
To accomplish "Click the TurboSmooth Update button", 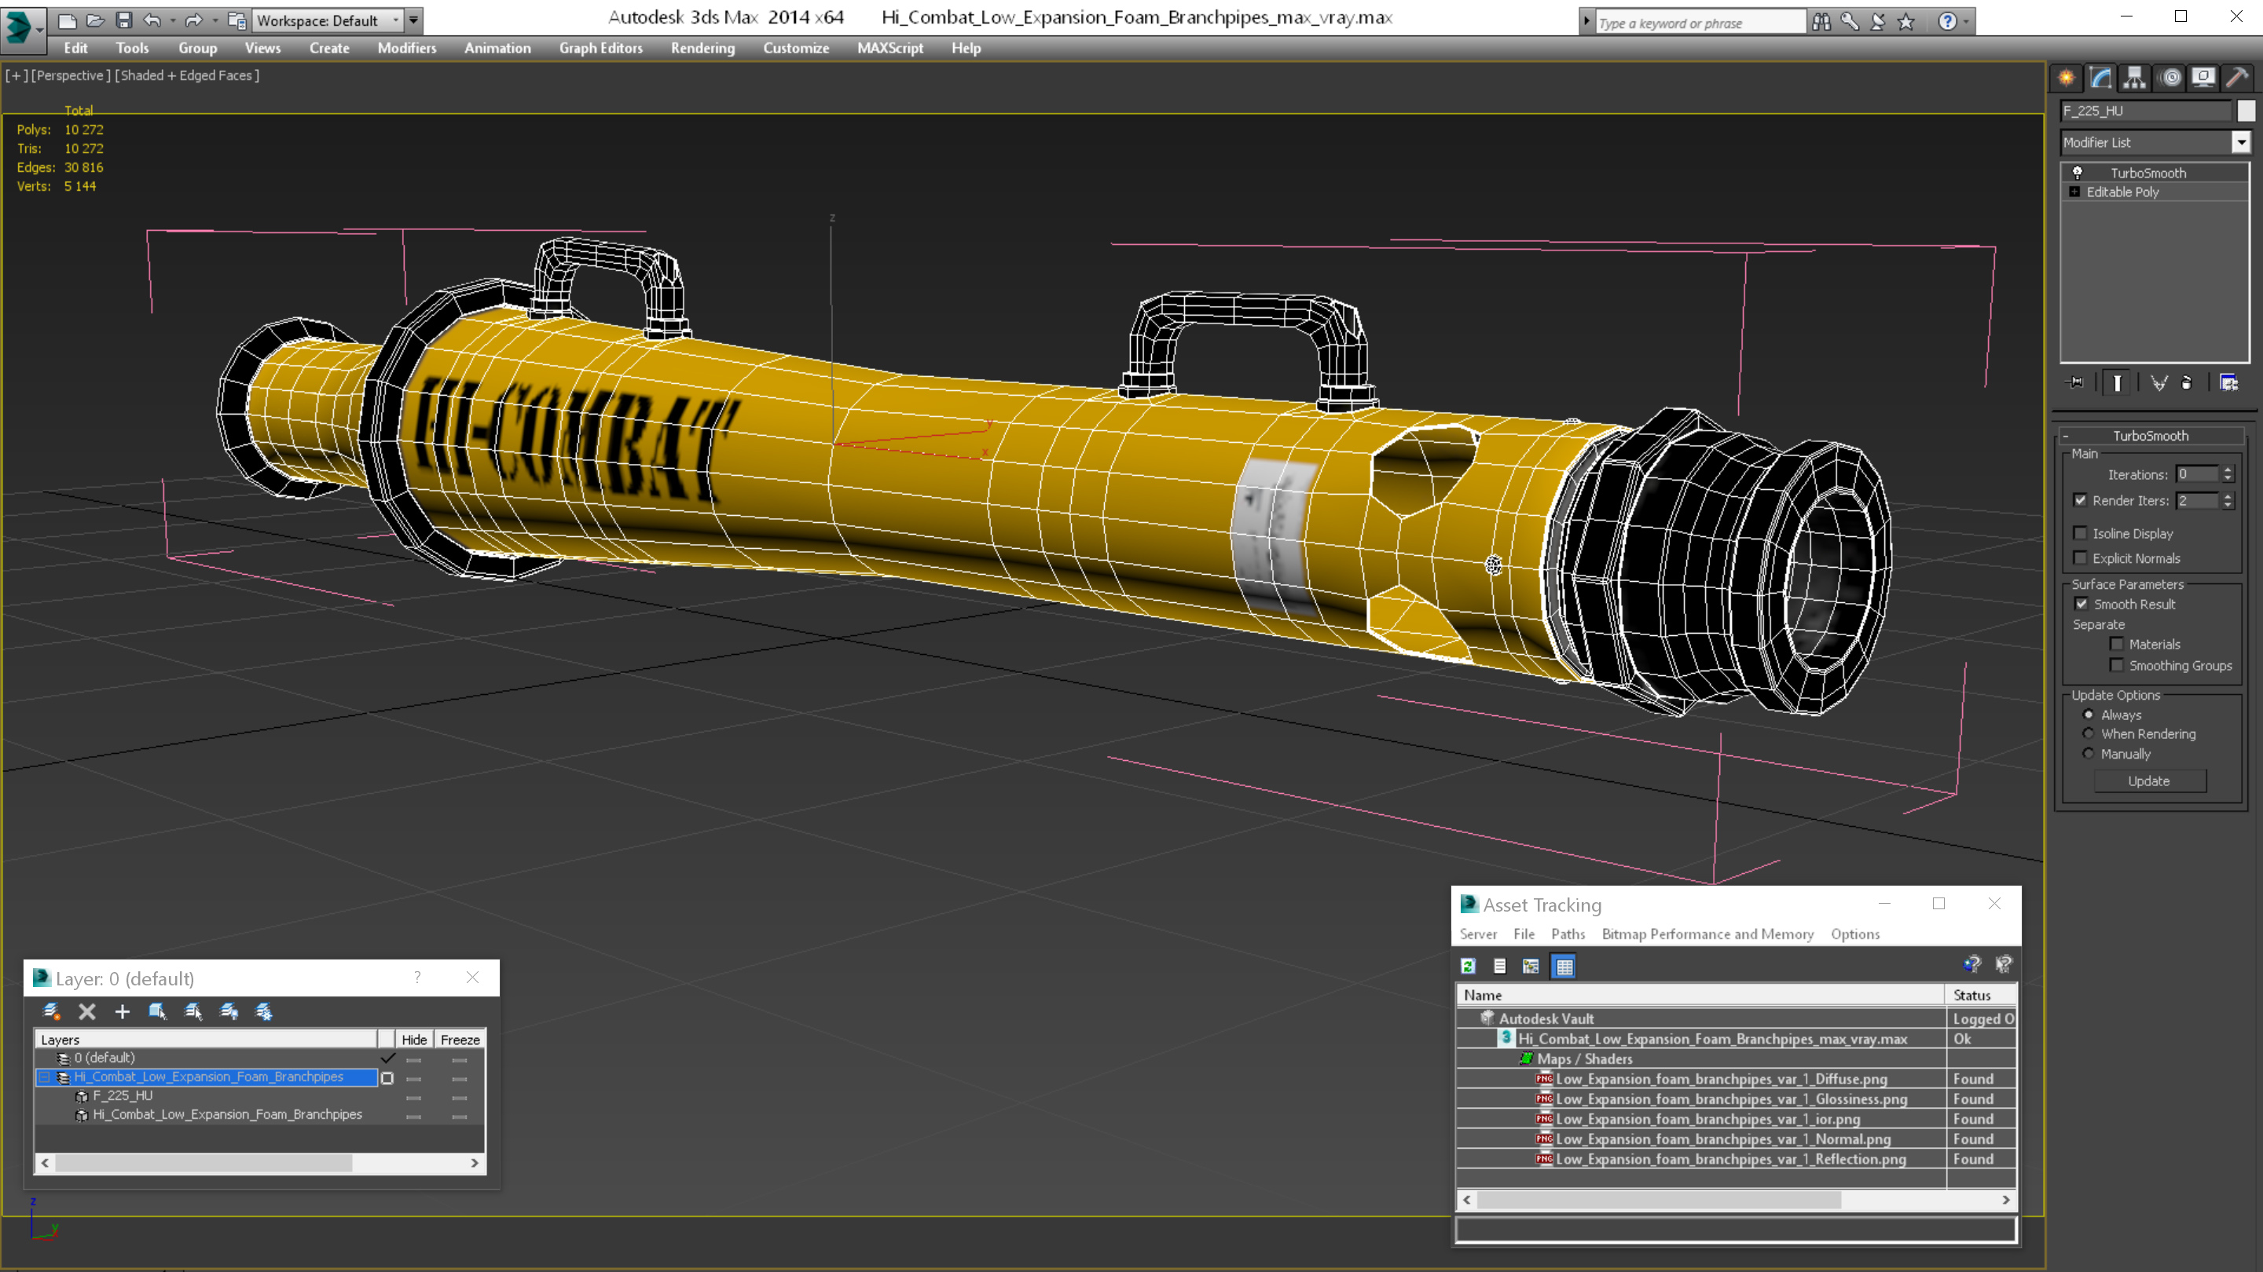I will pyautogui.click(x=2149, y=780).
